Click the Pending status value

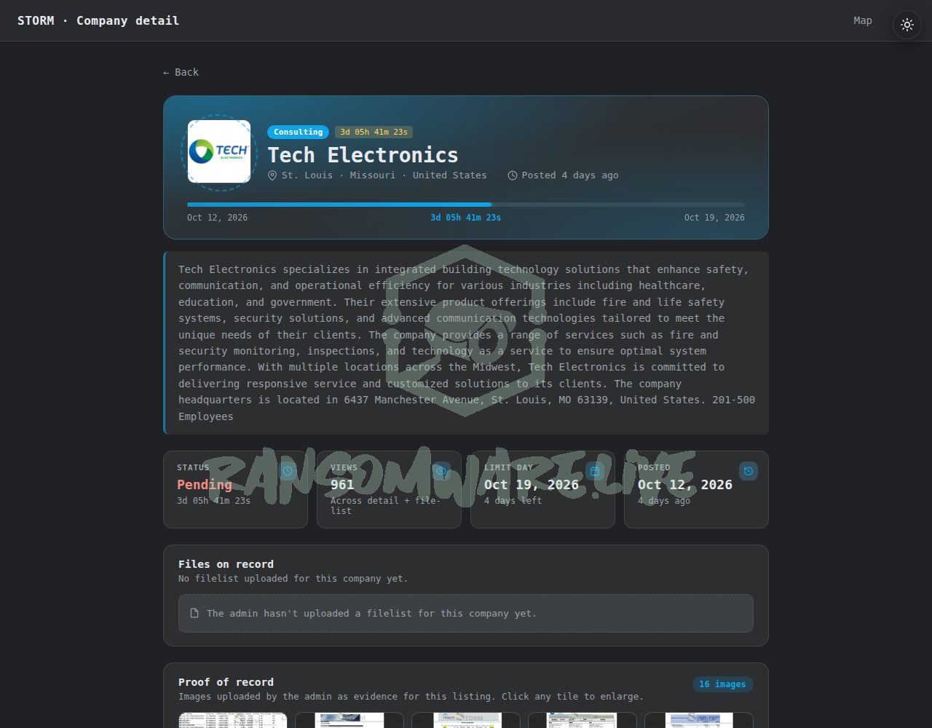click(205, 485)
